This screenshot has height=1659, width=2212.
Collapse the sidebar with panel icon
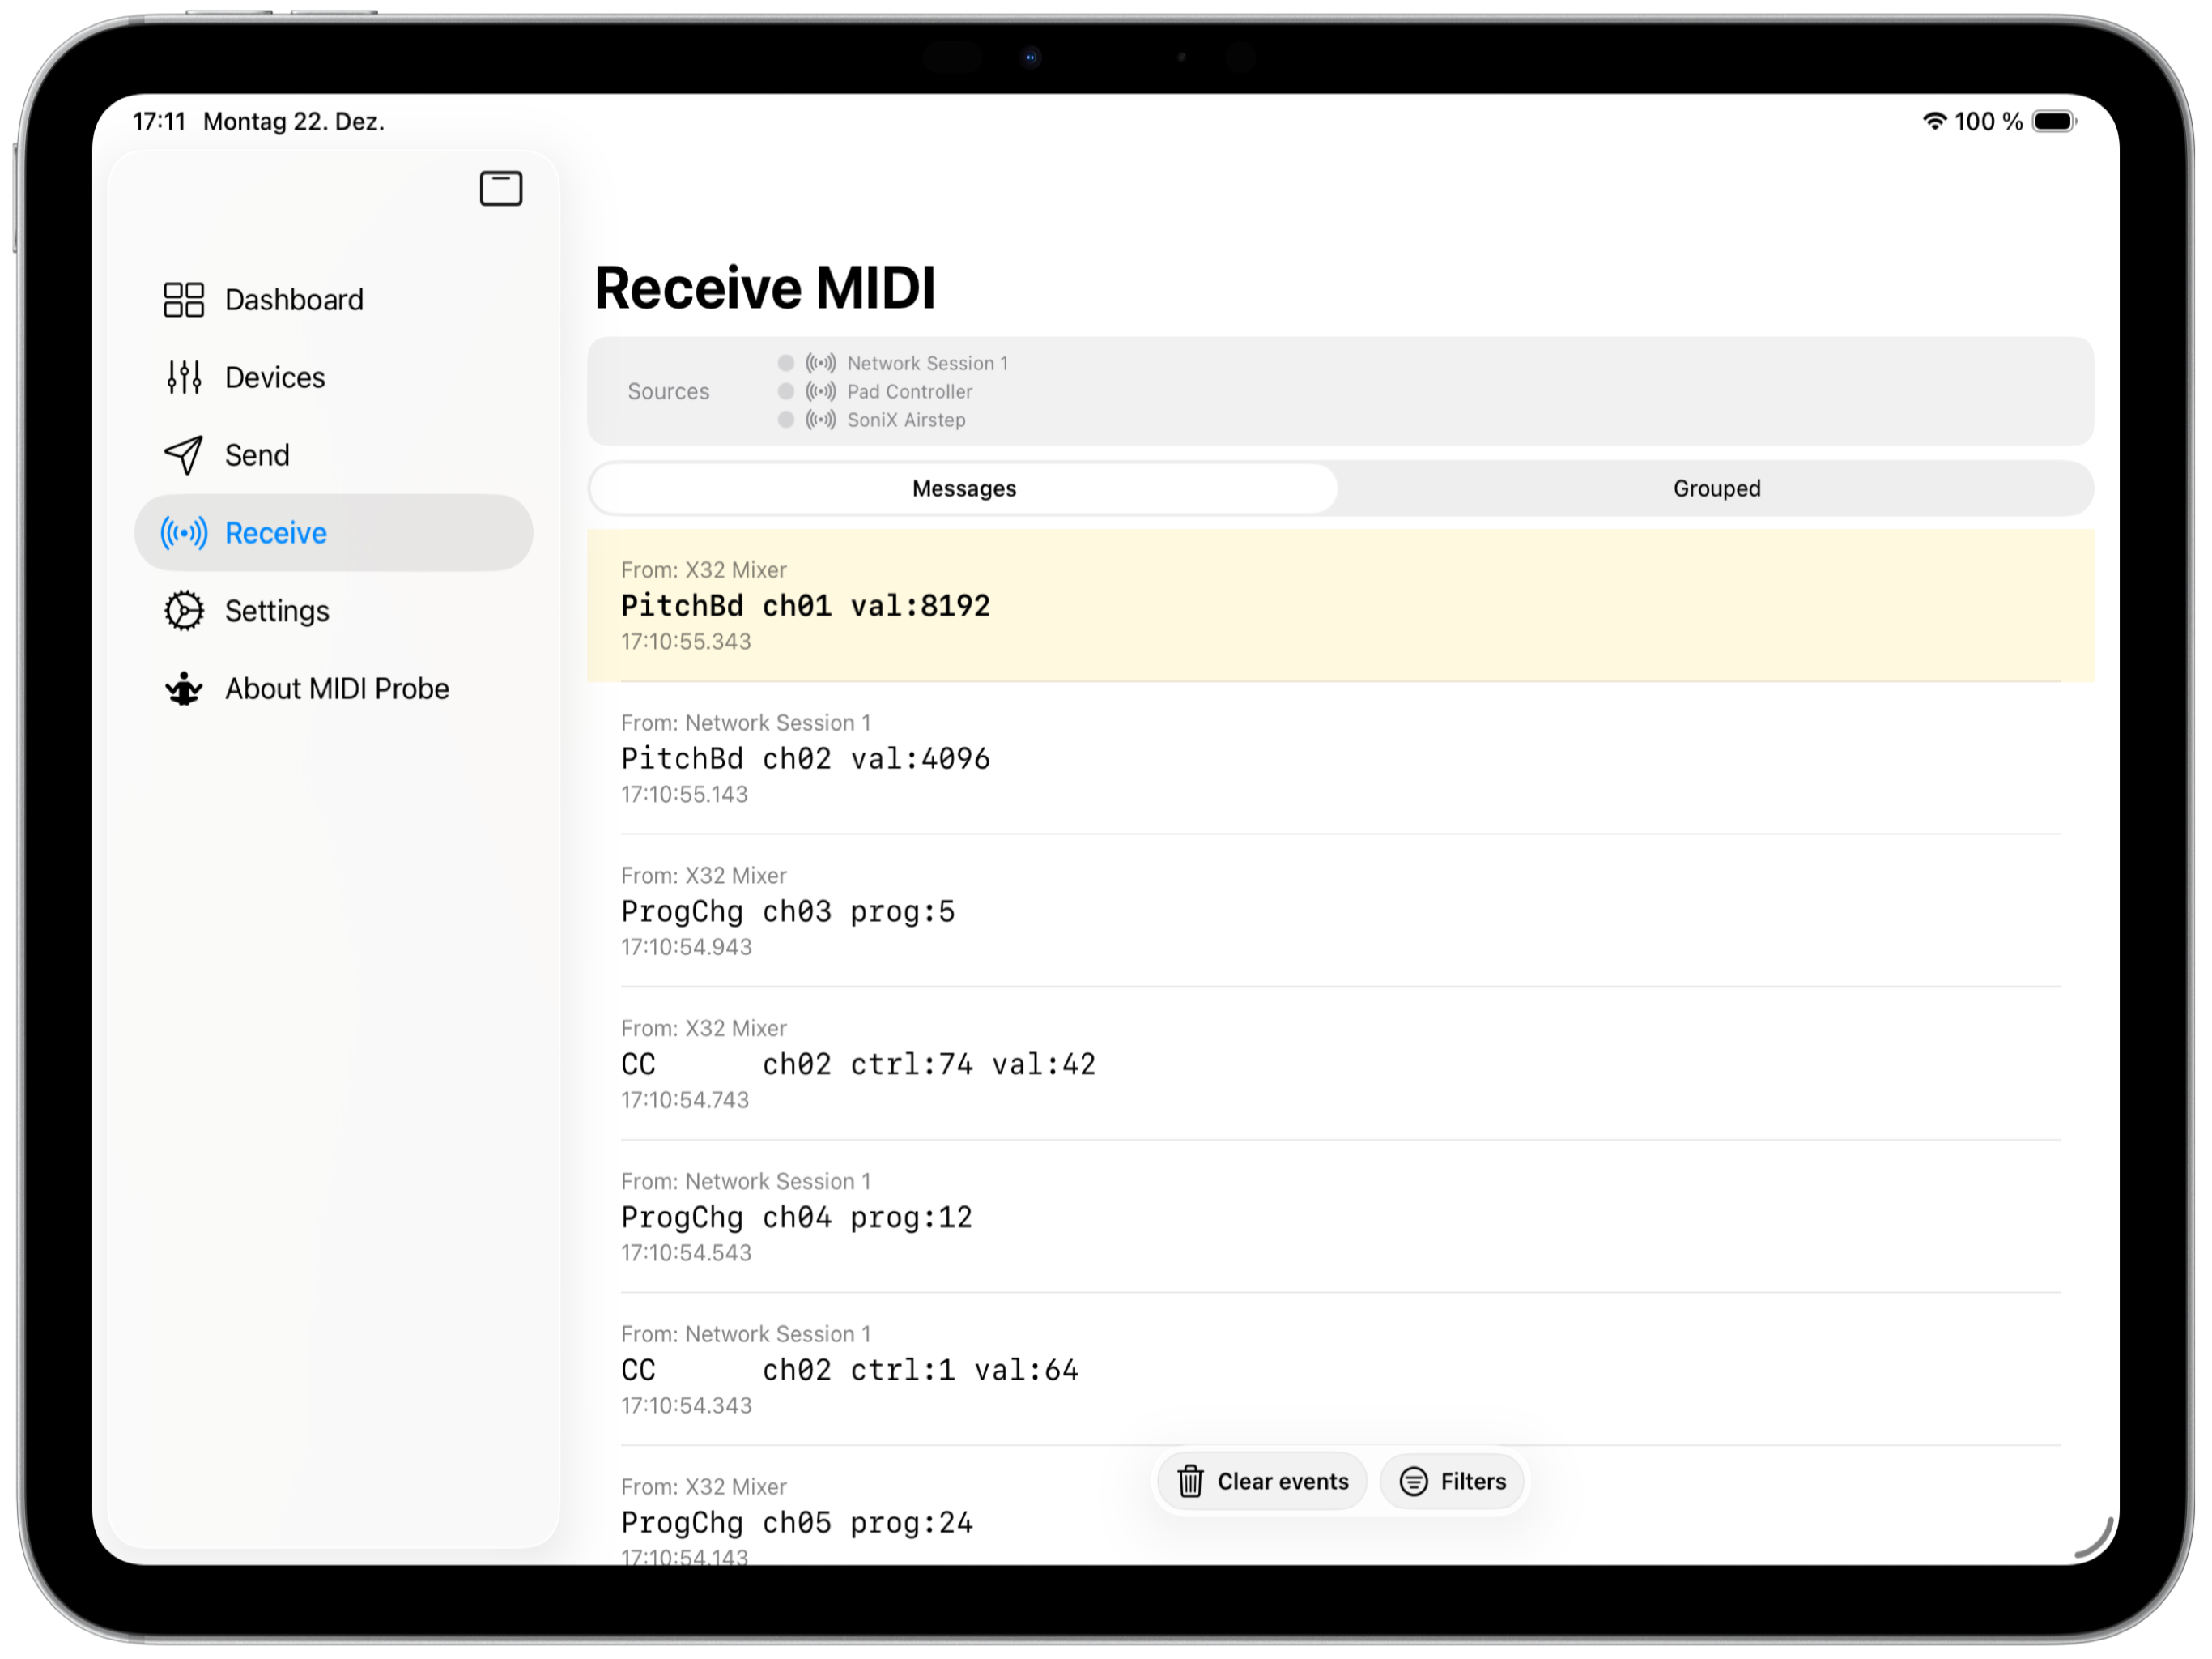[501, 188]
